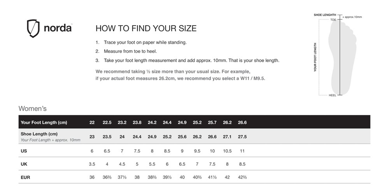The width and height of the screenshot is (389, 193).
Task: Select US size 11 cell
Action: pos(242,150)
